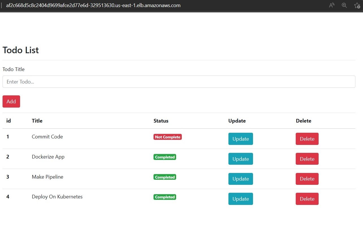Update the 'Commit Code' todo
Image resolution: width=363 pixels, height=227 pixels.
[x=240, y=139]
